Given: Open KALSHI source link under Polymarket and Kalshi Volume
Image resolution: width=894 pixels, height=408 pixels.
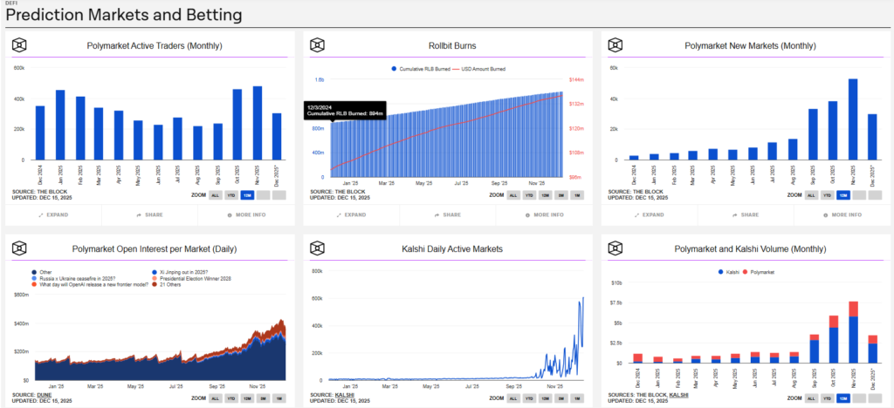Looking at the screenshot, I should coord(677,394).
